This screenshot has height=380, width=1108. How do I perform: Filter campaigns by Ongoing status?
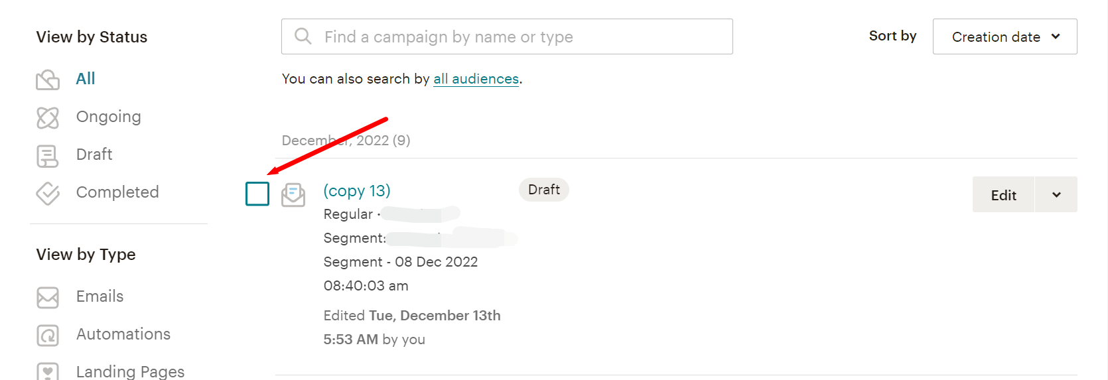pos(108,117)
